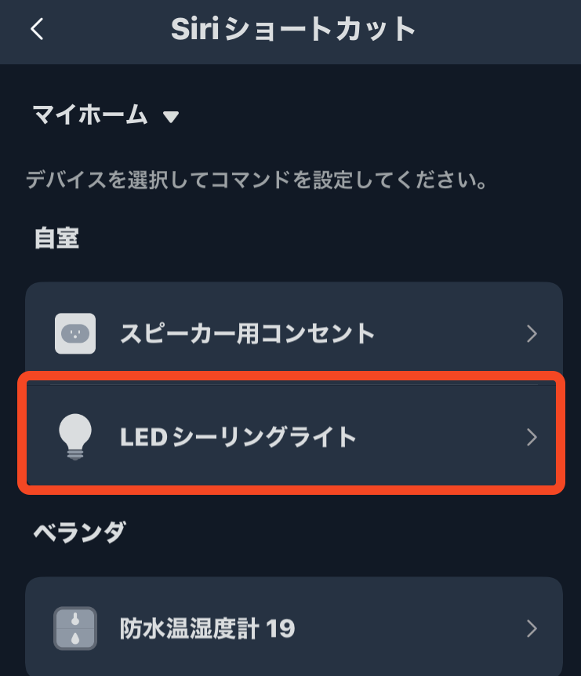Click the 自室 room section header
This screenshot has height=676, width=581.
56,237
